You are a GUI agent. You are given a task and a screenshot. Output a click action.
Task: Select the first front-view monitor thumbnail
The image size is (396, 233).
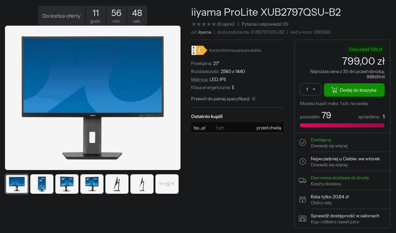pos(17,184)
